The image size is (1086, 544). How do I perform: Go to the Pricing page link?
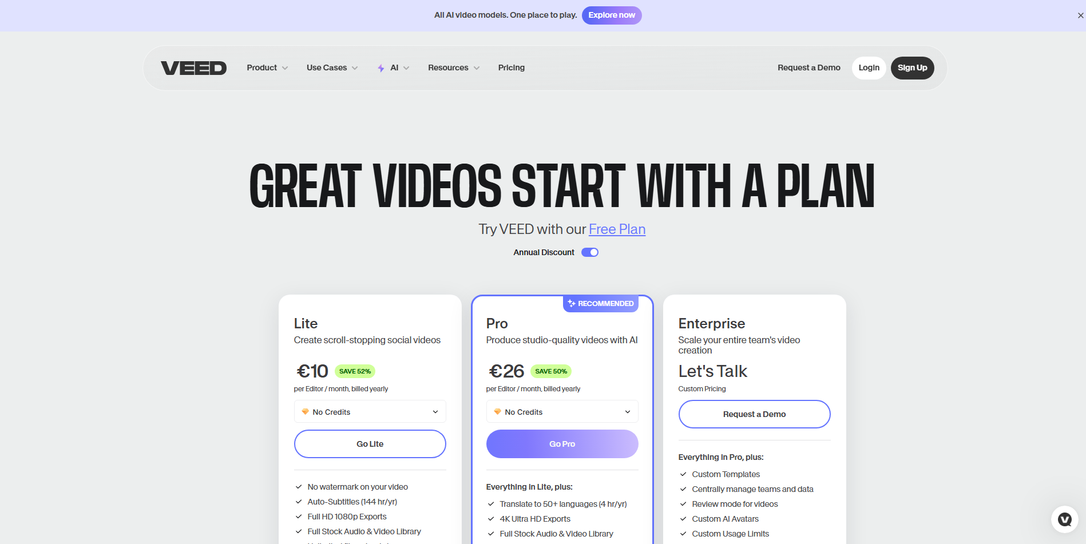[511, 68]
